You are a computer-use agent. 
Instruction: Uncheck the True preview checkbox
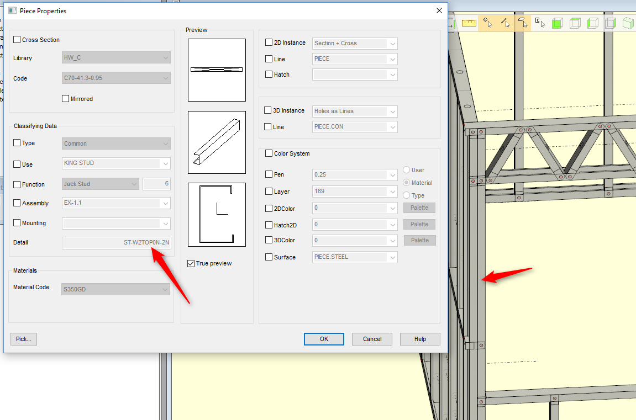pos(191,263)
